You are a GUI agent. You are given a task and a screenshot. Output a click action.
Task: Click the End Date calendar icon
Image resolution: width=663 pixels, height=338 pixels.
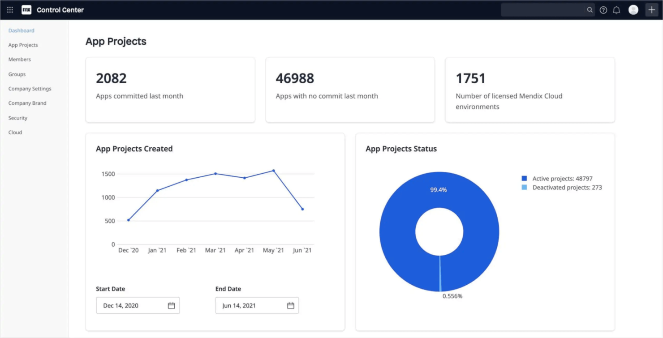point(290,305)
